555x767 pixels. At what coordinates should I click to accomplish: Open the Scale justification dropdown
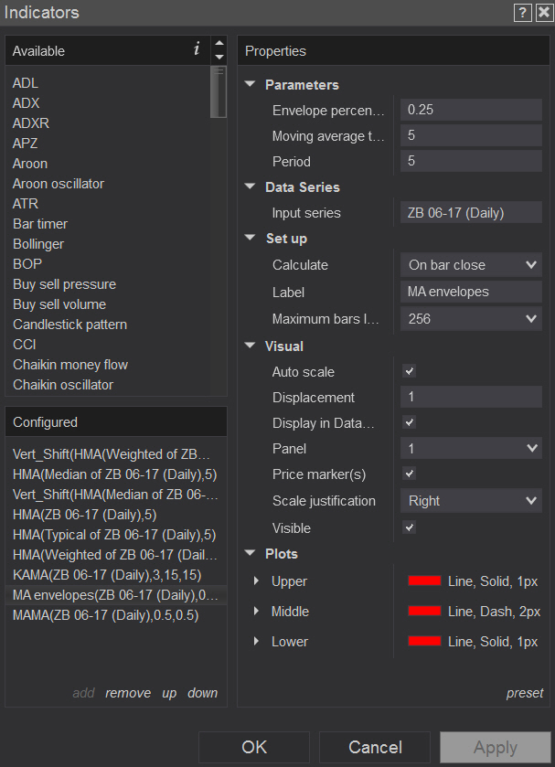471,501
